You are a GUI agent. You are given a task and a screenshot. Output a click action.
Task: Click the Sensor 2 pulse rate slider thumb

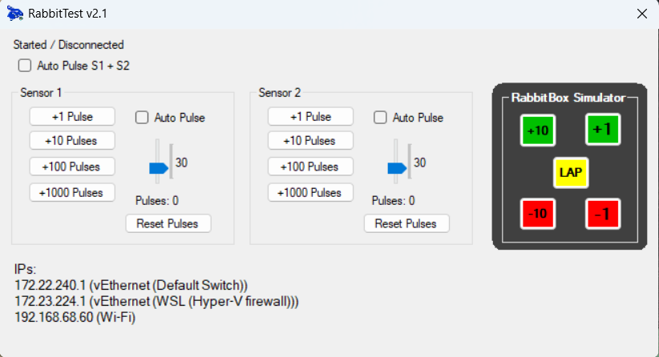click(x=397, y=168)
